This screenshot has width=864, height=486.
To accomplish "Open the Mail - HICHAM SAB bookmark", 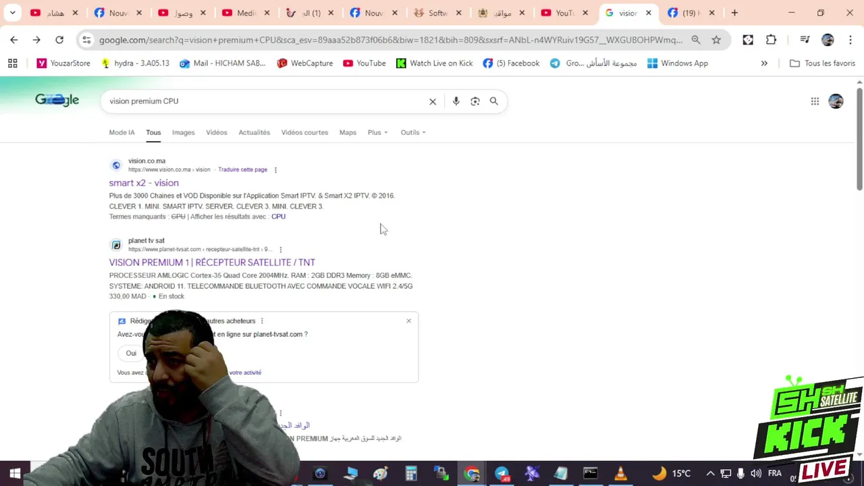I will point(222,63).
